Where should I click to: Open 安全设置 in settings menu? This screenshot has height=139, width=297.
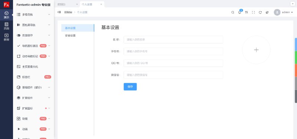[78, 35]
